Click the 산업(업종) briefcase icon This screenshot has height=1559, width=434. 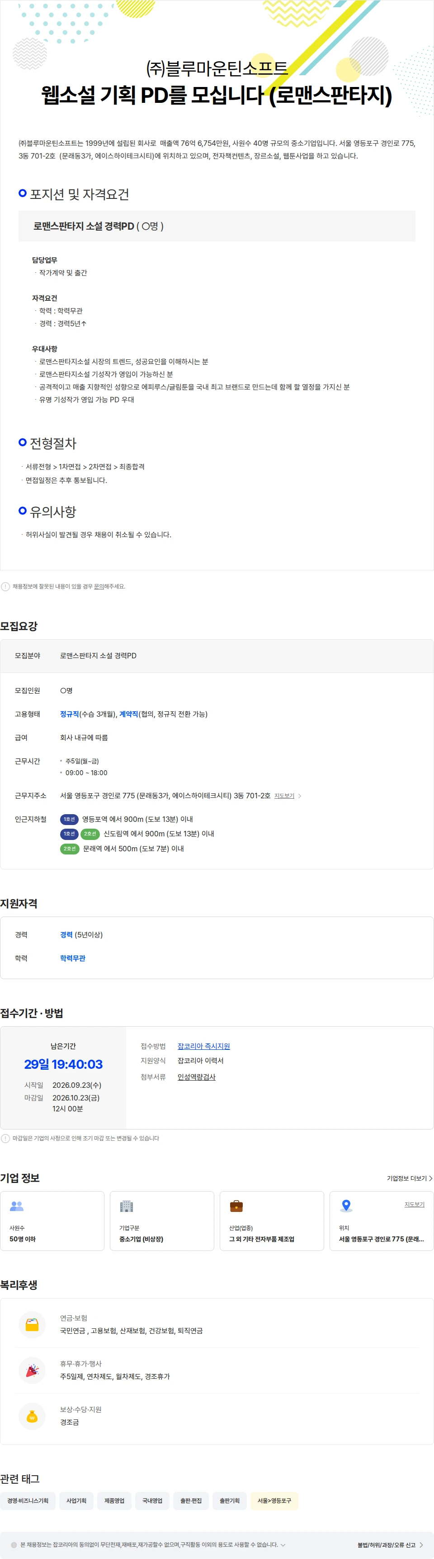(236, 1206)
